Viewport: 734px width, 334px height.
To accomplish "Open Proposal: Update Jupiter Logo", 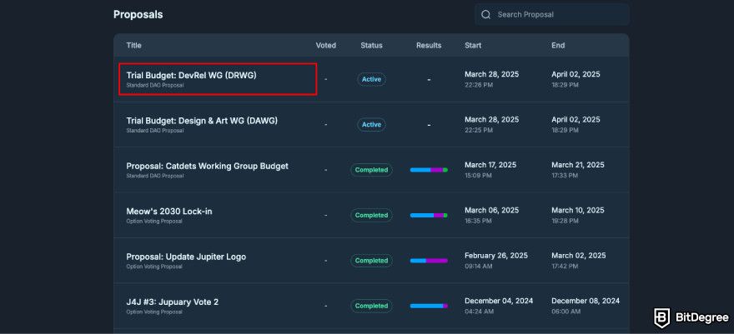I will click(x=186, y=257).
